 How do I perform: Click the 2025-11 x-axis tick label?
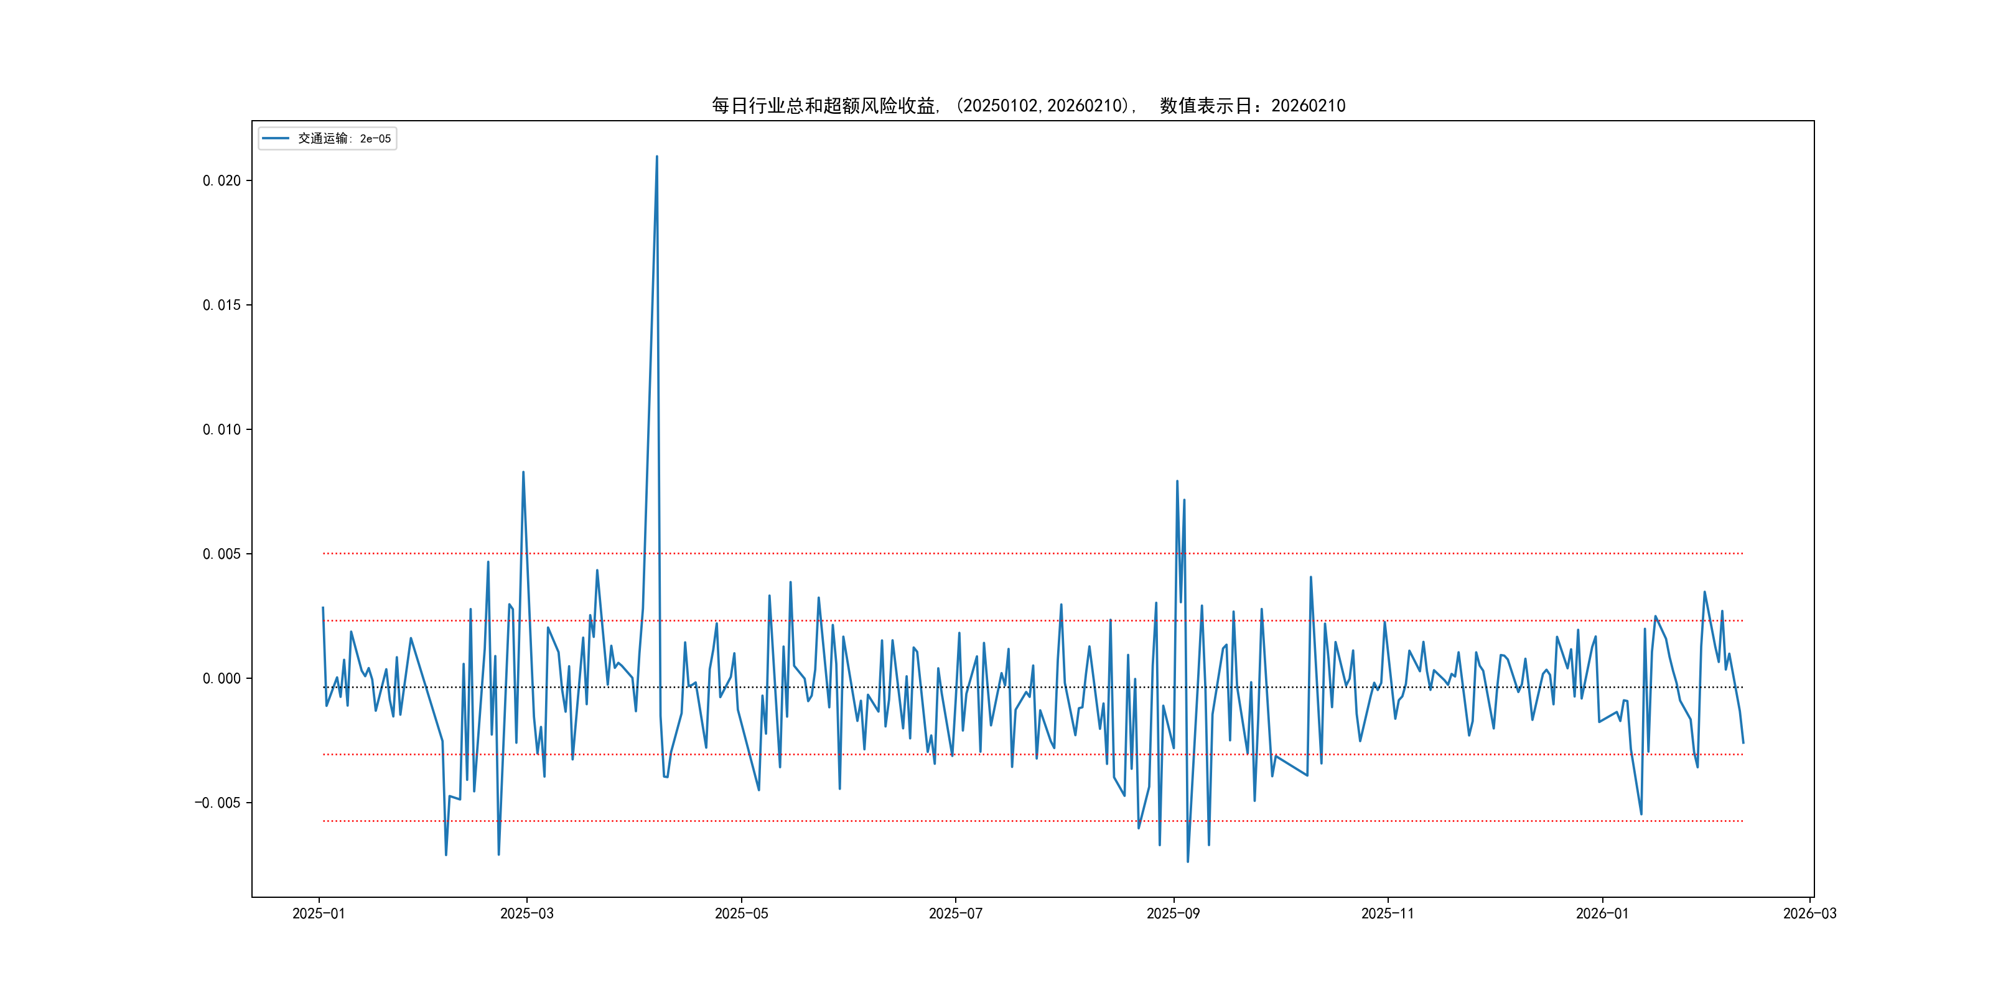[x=1387, y=913]
